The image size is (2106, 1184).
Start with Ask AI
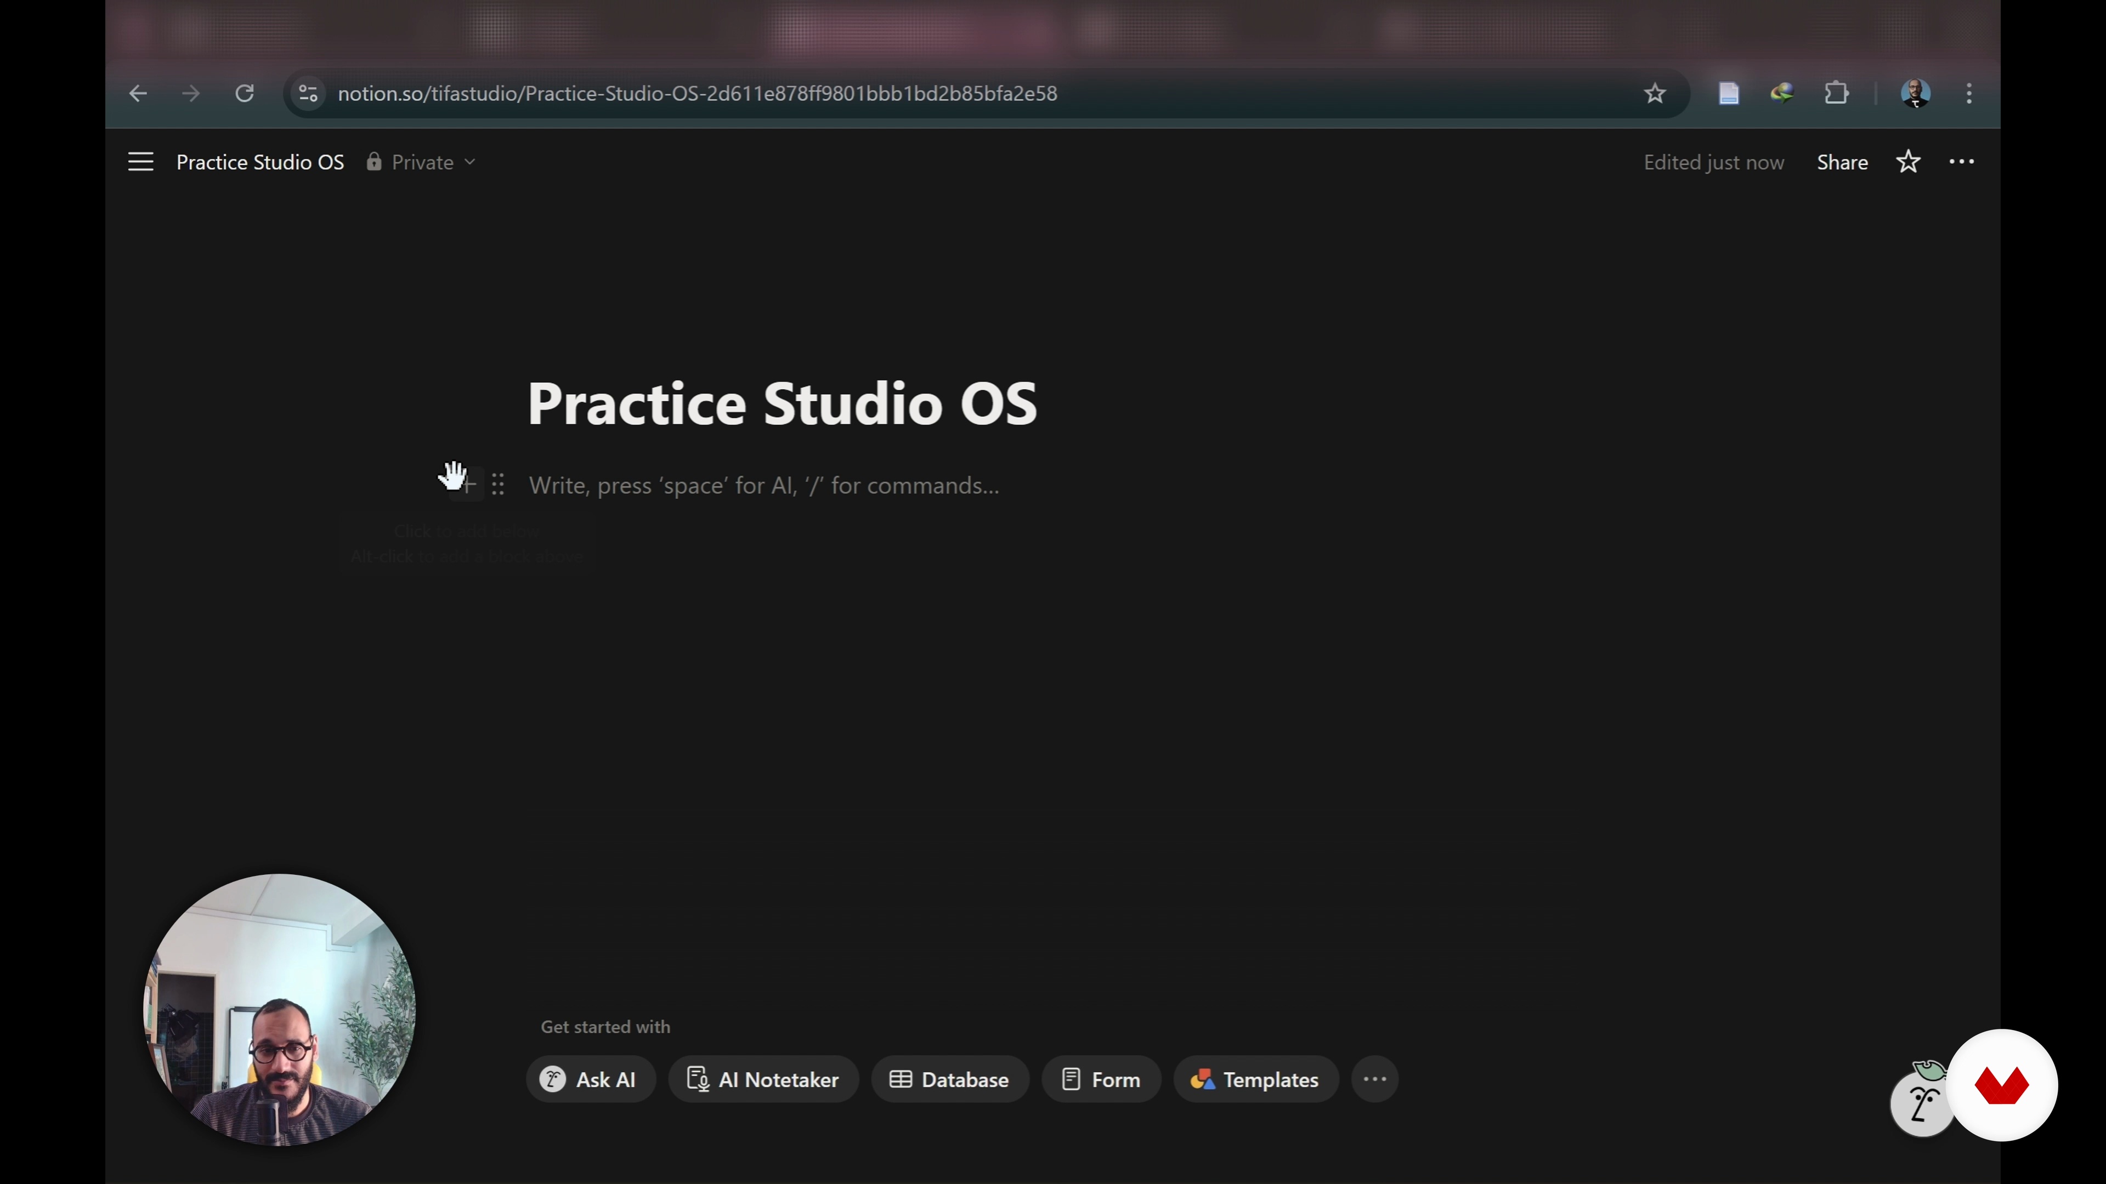[590, 1079]
